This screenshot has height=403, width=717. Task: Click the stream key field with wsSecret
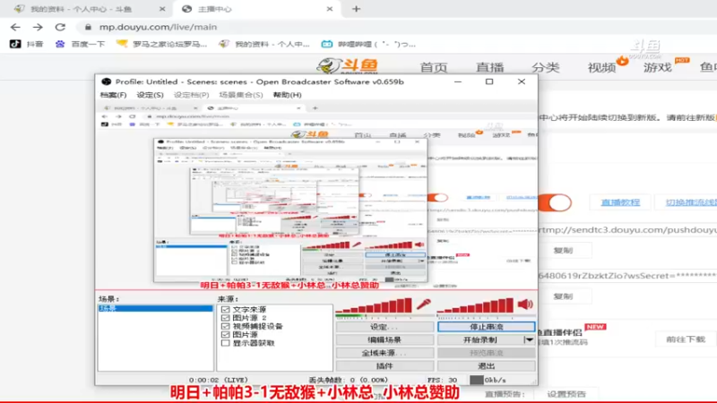pos(627,276)
